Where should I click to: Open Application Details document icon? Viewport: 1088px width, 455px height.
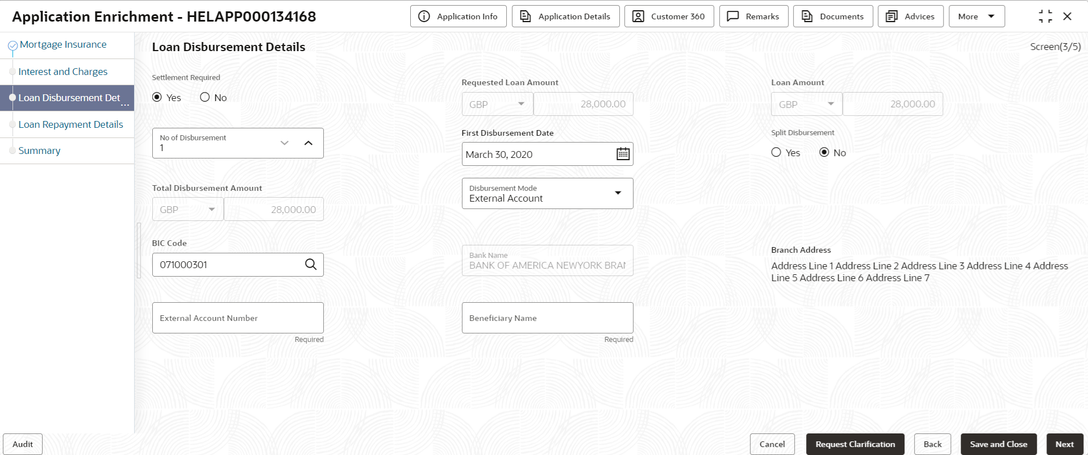tap(526, 16)
